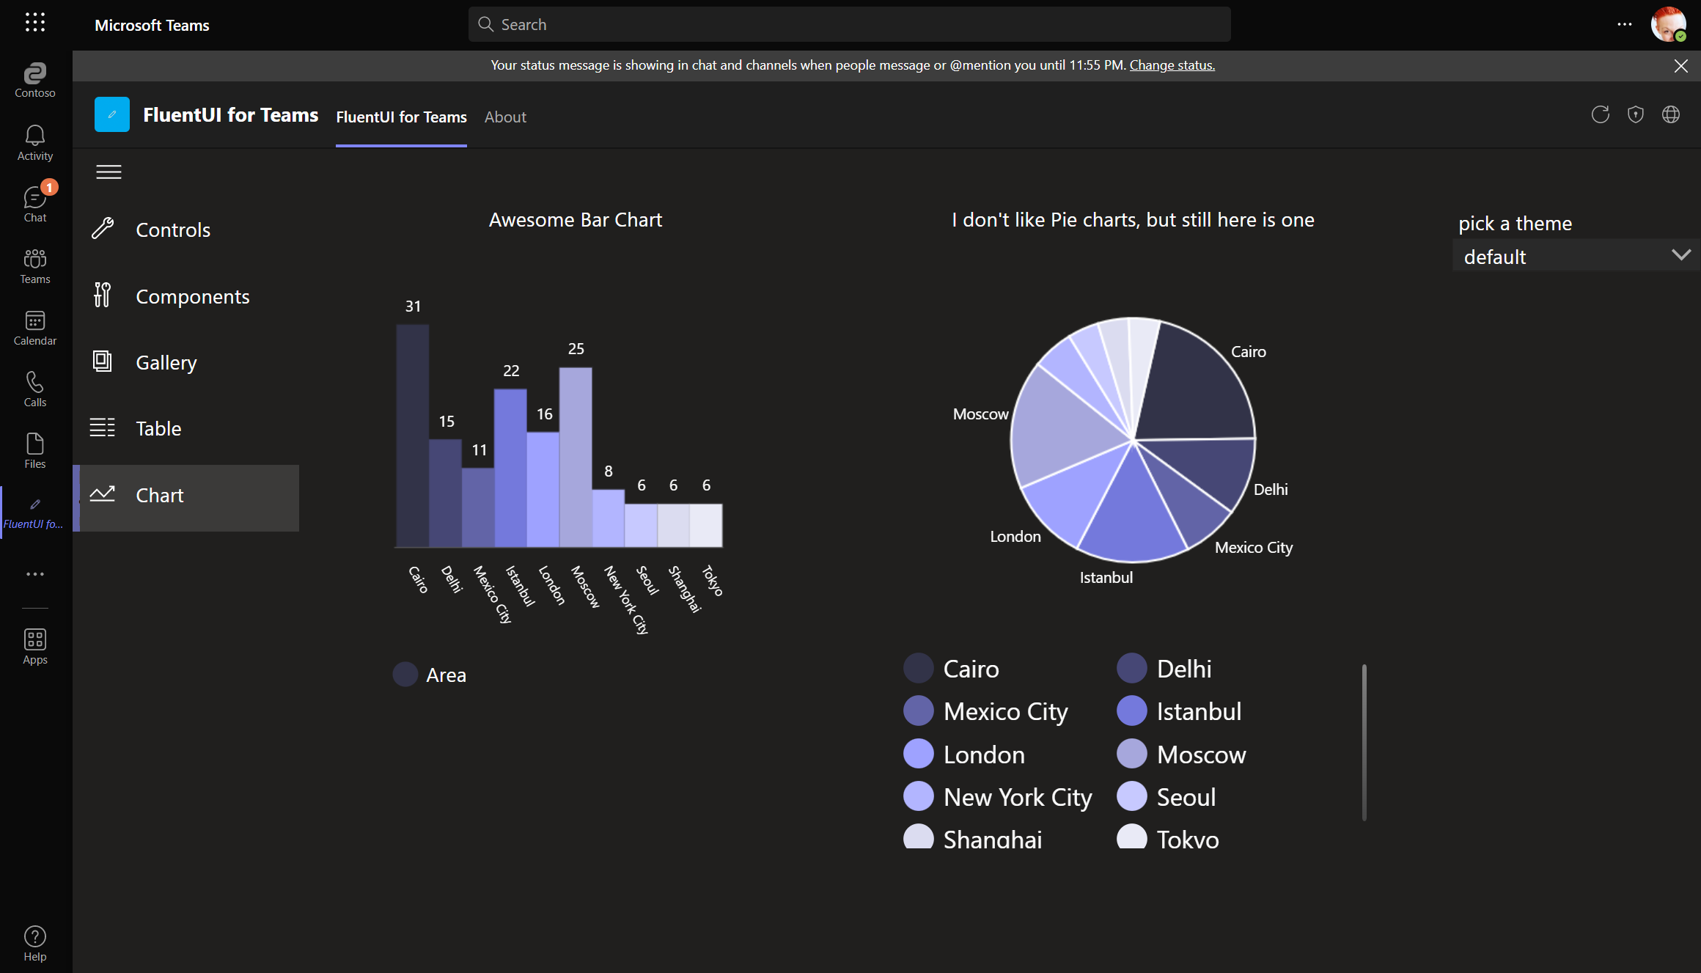Open the Gallery section
Screen dimensions: 1701x973
pos(166,362)
